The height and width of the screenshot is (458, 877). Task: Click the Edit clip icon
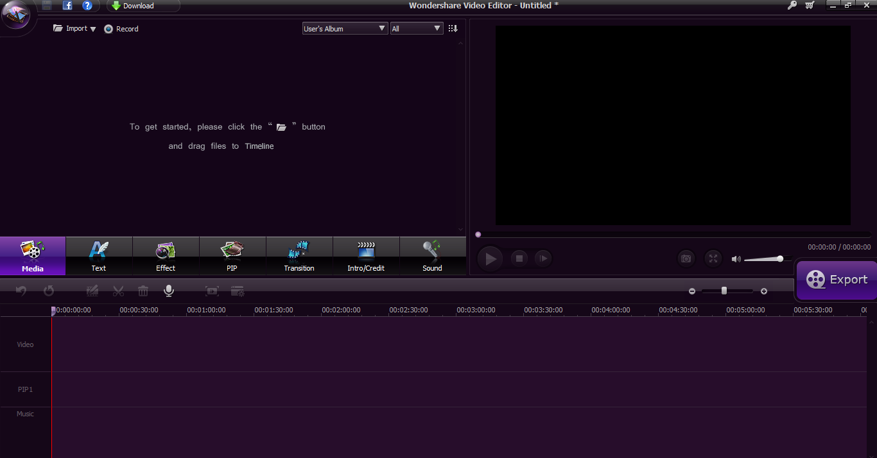(92, 291)
